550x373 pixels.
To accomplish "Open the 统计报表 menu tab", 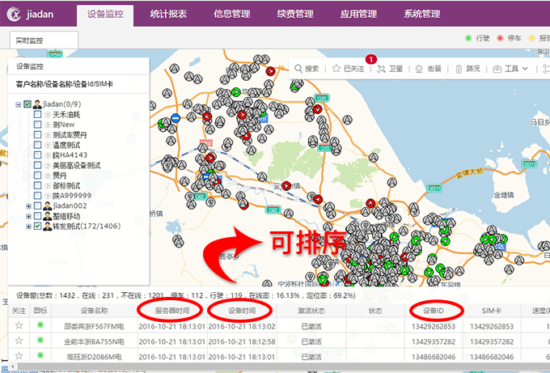I will click(171, 14).
